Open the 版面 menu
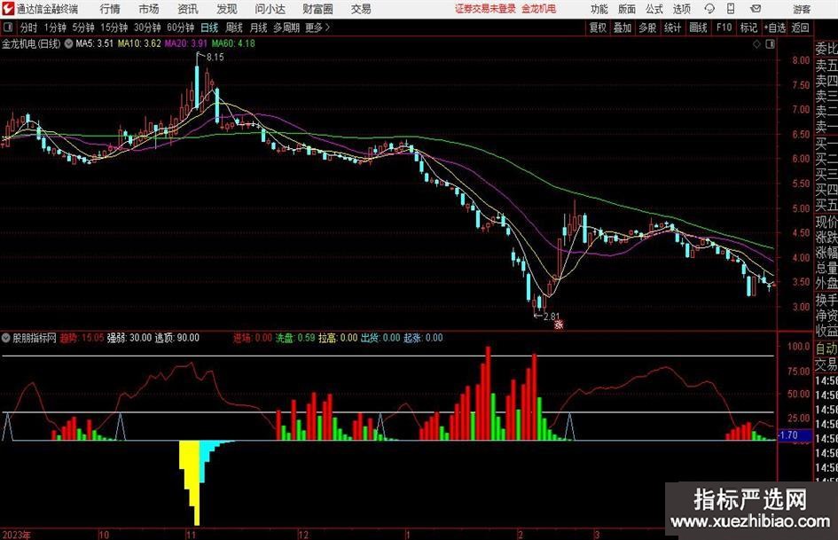Image resolution: width=838 pixels, height=540 pixels. 626,9
